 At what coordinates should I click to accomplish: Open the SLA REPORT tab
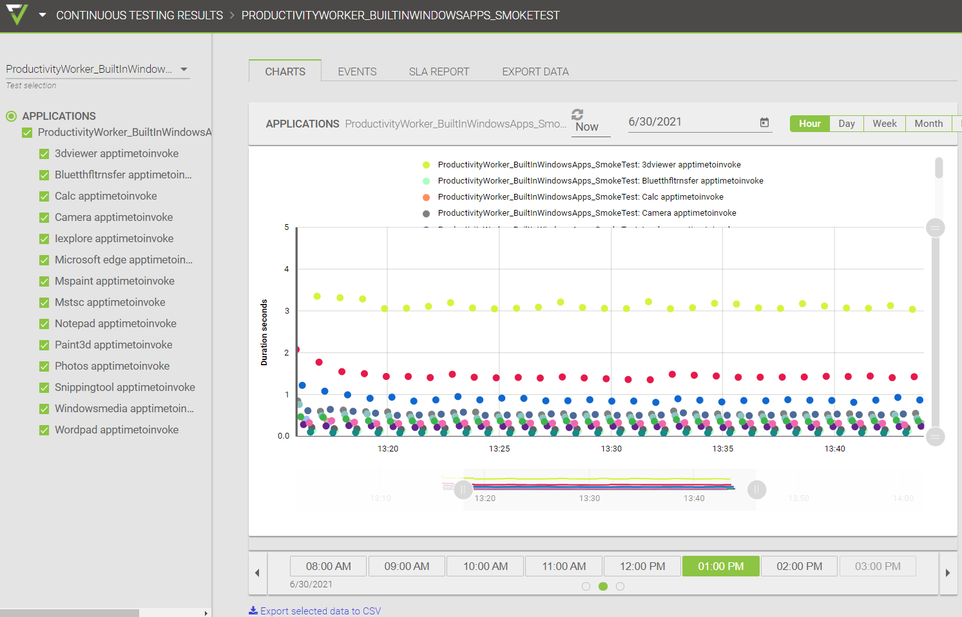(x=439, y=71)
